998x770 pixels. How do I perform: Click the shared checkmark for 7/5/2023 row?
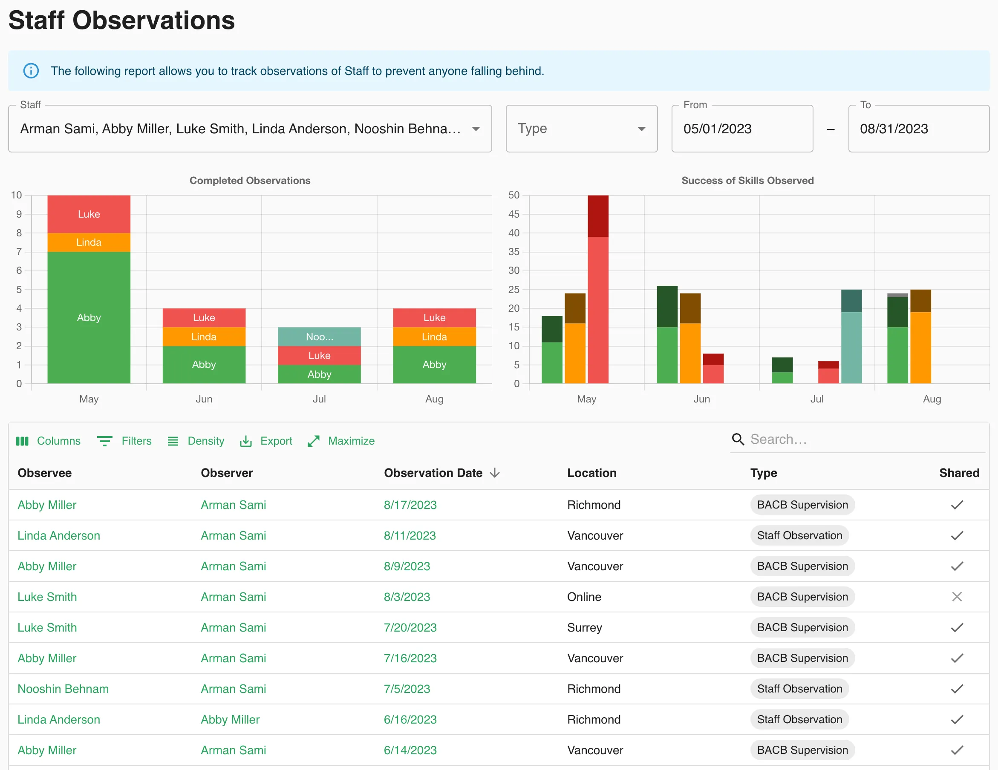pos(957,689)
